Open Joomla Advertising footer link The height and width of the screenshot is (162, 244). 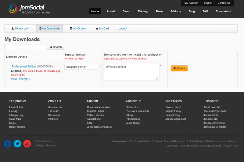(x=214, y=123)
